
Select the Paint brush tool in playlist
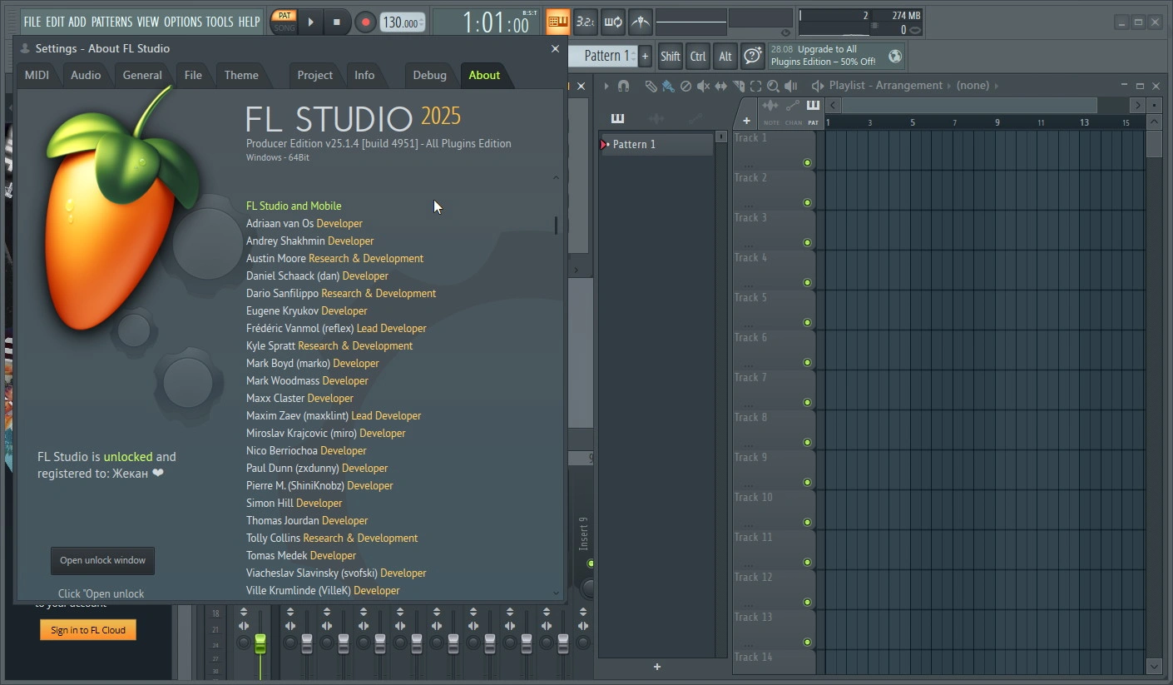[x=668, y=86]
